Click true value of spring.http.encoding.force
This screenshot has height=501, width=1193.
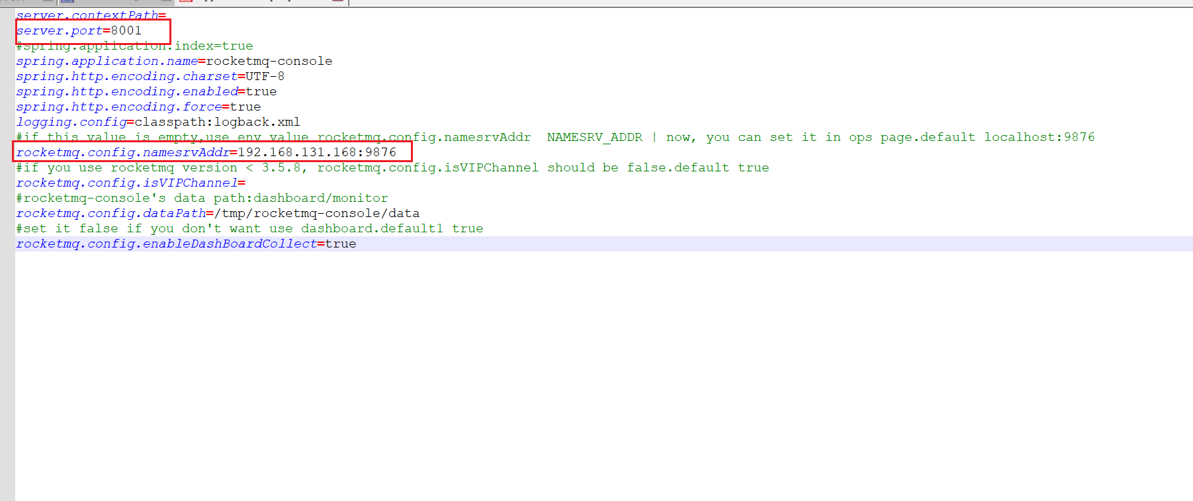click(x=245, y=107)
